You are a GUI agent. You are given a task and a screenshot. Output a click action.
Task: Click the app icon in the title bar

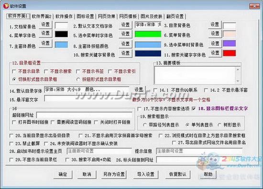coord(6,6)
